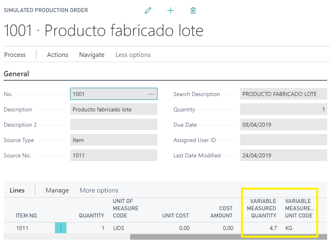Click the pencil edit icon
Image resolution: width=334 pixels, height=251 pixels.
[x=148, y=10]
